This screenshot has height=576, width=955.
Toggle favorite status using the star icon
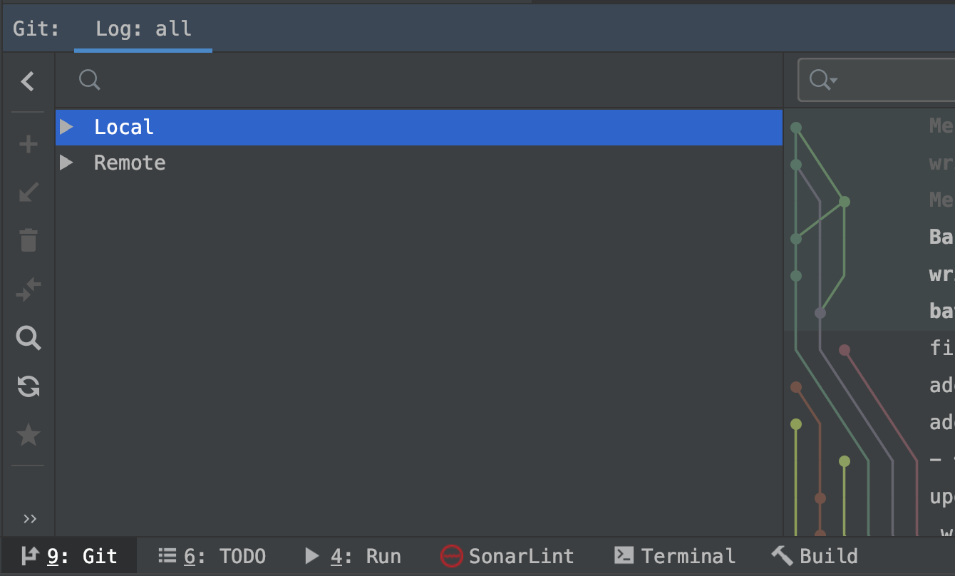point(28,435)
